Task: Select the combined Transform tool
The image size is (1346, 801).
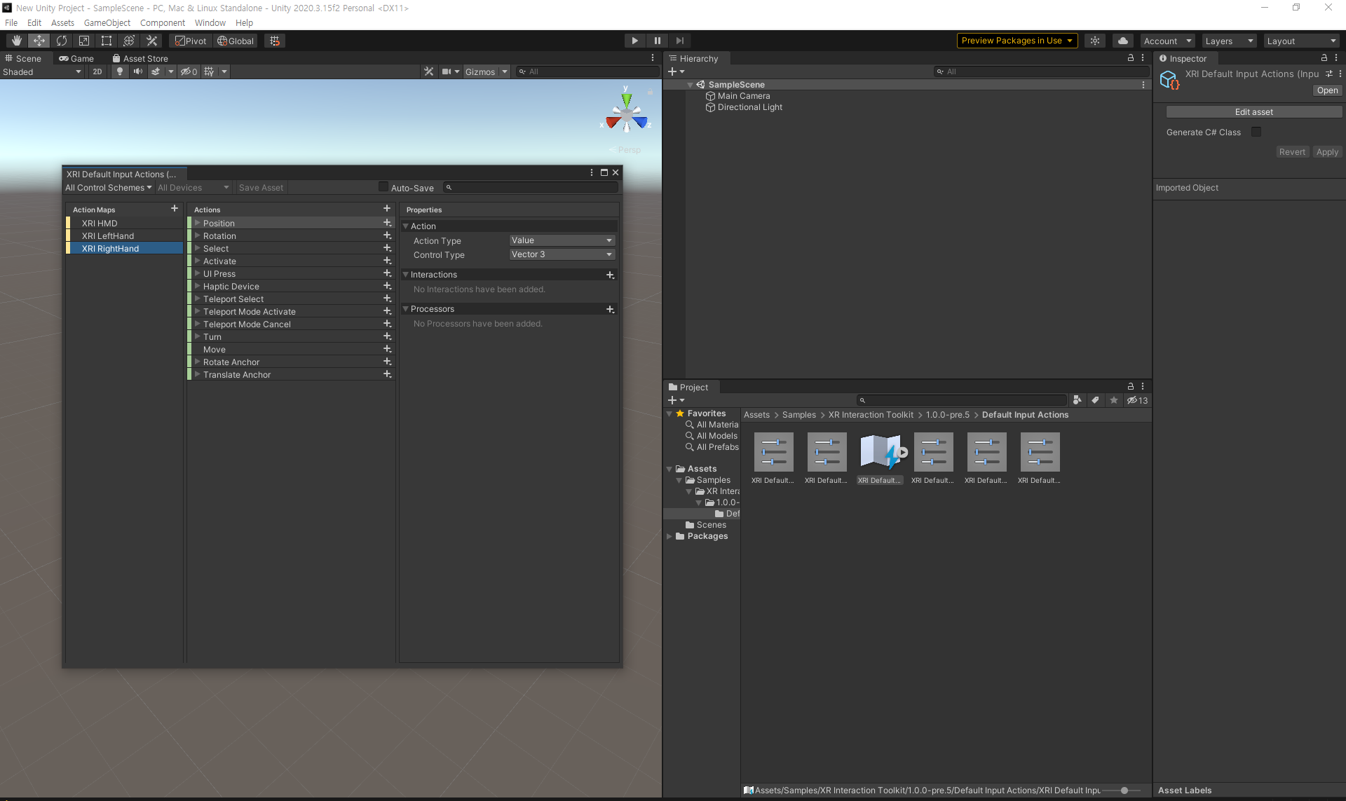Action: click(129, 41)
